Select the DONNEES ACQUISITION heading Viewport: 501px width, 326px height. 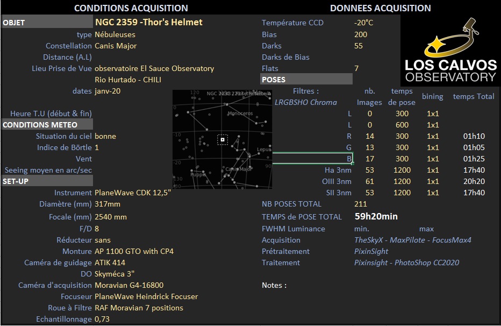tap(380, 8)
